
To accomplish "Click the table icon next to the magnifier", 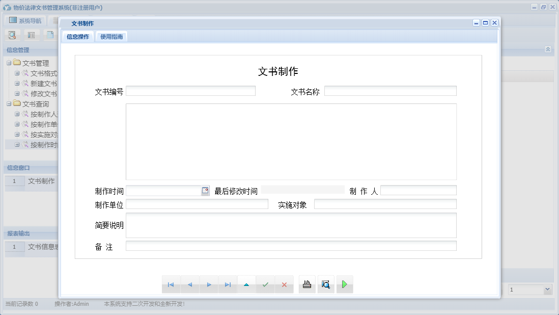I will click(31, 35).
